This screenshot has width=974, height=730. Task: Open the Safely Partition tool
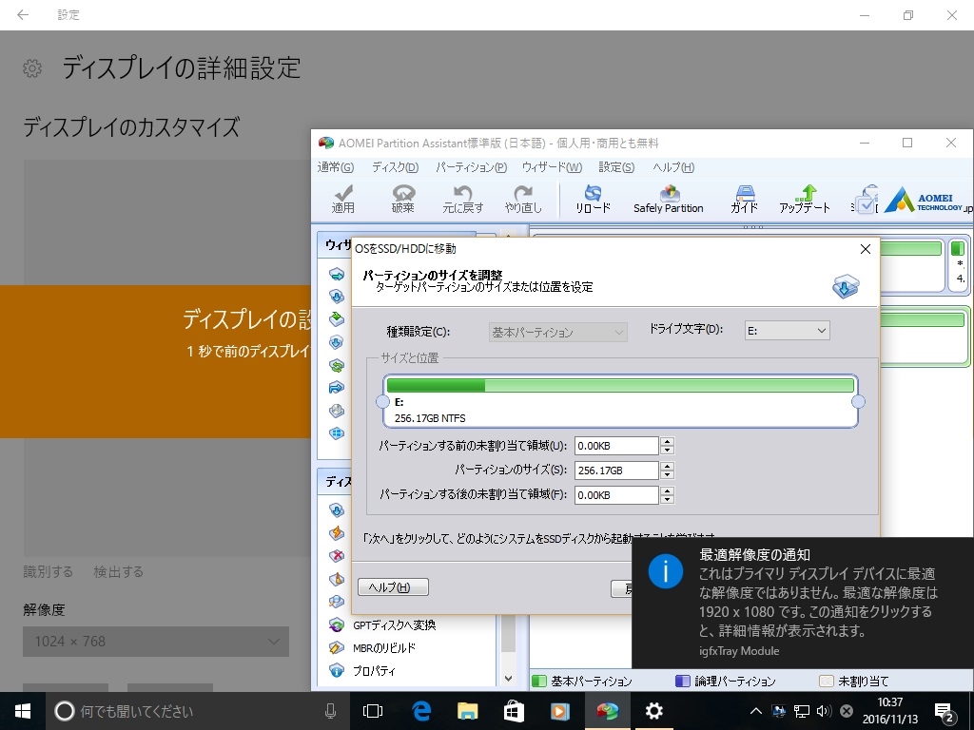(669, 200)
